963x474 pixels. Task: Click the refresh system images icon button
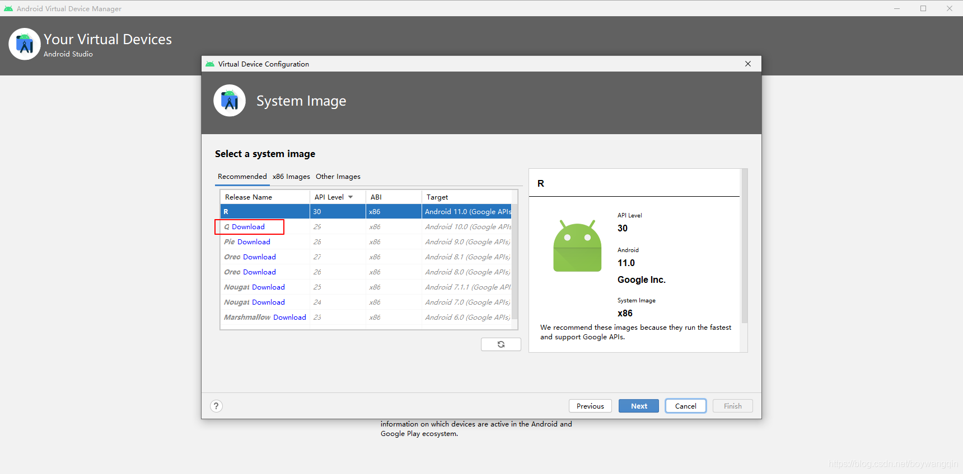501,344
